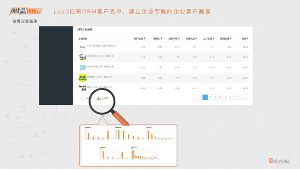Jump to first page with « button
The height and width of the screenshot is (169, 300).
point(195,97)
